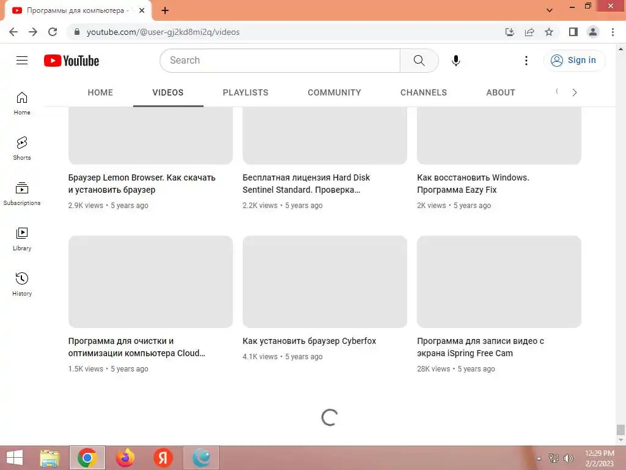Open Chrome three-dot menu
The image size is (626, 470).
(613, 32)
